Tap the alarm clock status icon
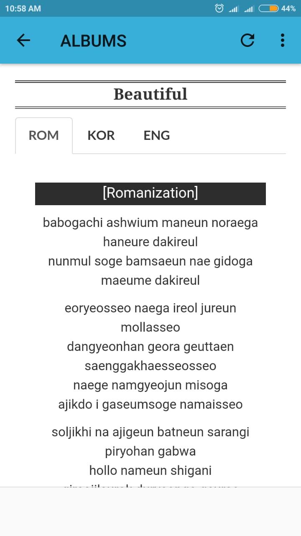 219,8
